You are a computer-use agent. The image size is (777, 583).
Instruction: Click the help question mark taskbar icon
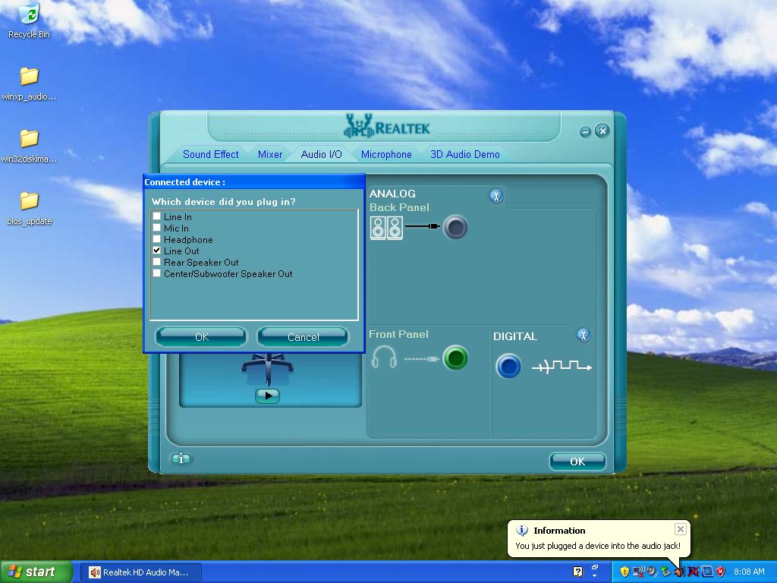(x=577, y=572)
